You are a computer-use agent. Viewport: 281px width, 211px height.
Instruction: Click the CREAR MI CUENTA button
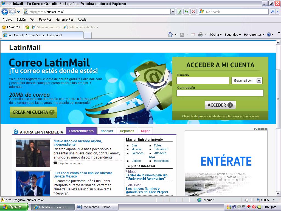tap(33, 112)
